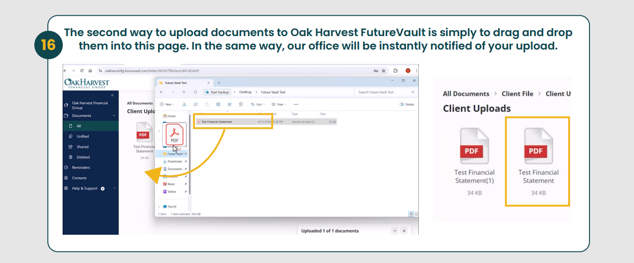Click Future Vault Test in the Explorer path
The height and width of the screenshot is (263, 634).
tap(273, 92)
